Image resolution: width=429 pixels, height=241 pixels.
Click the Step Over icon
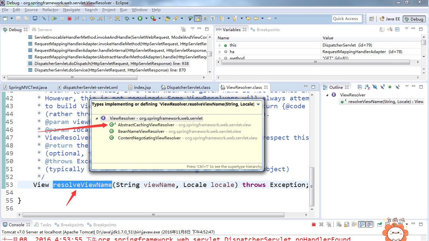click(91, 18)
